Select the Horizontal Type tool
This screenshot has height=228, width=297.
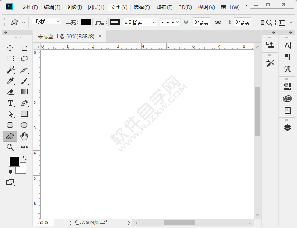coord(11,103)
